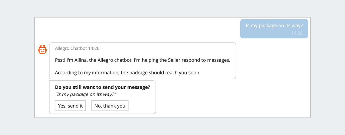Image resolution: width=345 pixels, height=135 pixels.
Task: Decline using the "No, thank you" button
Action: pyautogui.click(x=110, y=106)
